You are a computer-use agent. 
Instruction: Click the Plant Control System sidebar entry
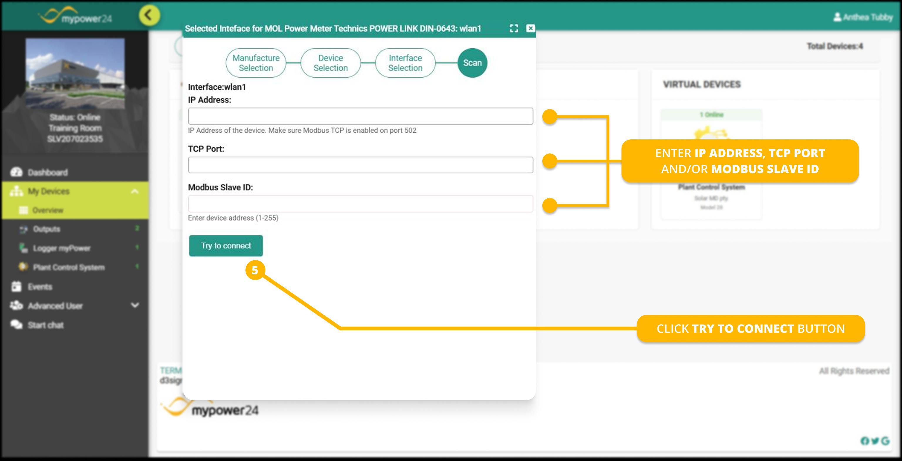click(x=69, y=267)
